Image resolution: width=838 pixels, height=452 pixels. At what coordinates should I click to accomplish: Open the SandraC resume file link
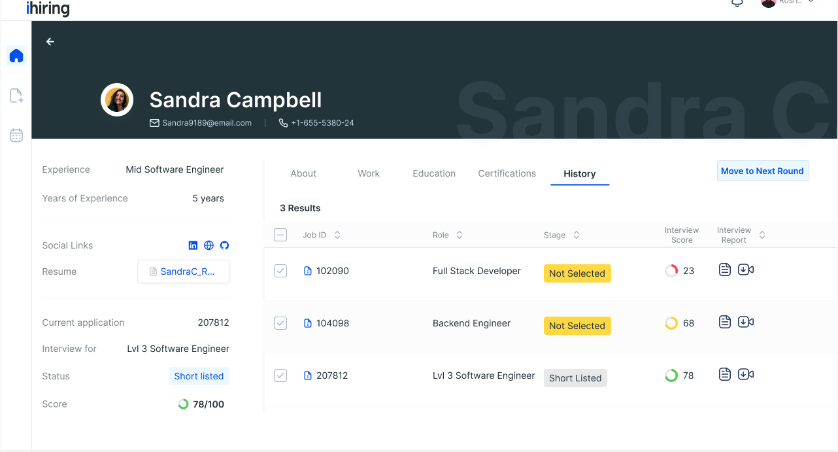184,271
